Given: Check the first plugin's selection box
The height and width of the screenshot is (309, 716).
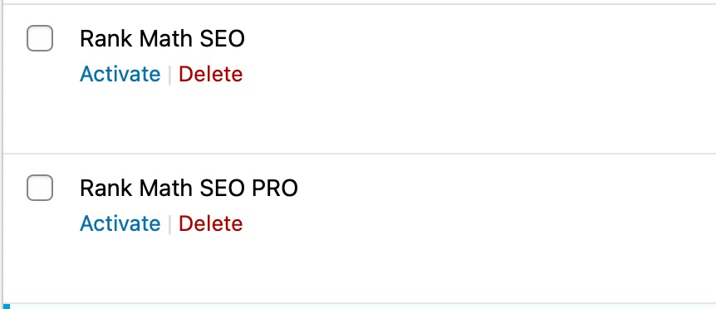Looking at the screenshot, I should tap(40, 38).
